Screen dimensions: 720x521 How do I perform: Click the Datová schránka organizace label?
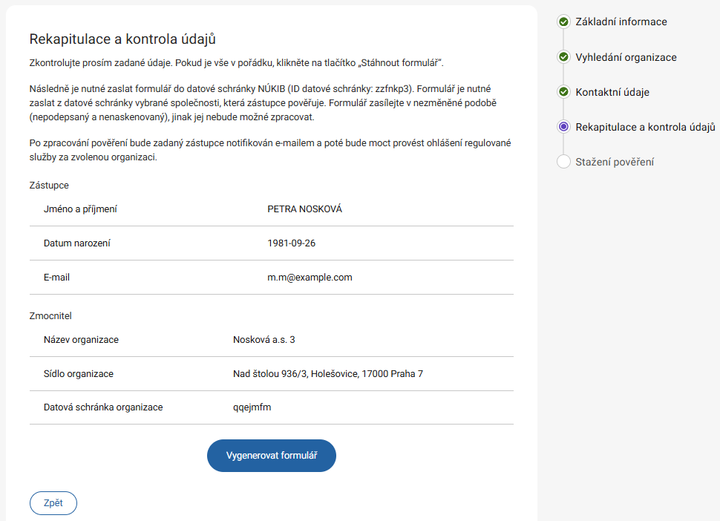[x=103, y=407]
